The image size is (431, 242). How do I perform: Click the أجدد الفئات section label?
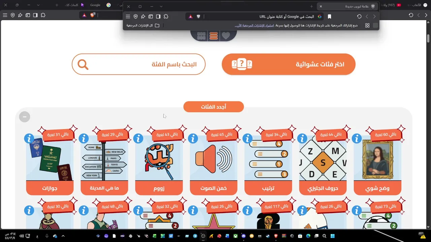[x=213, y=107]
